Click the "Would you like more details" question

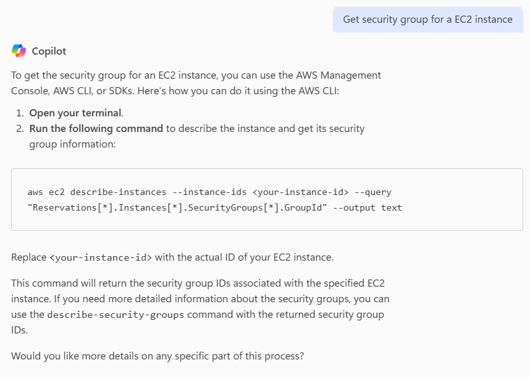157,356
